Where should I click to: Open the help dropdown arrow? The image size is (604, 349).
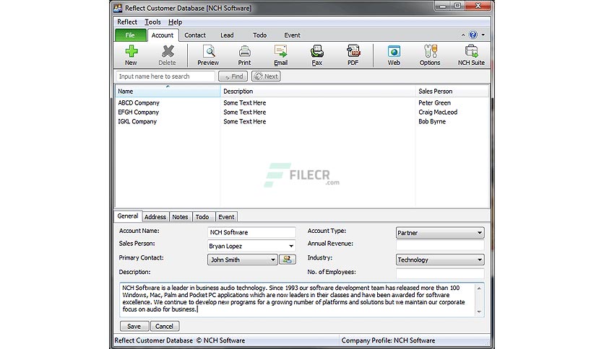click(x=483, y=35)
